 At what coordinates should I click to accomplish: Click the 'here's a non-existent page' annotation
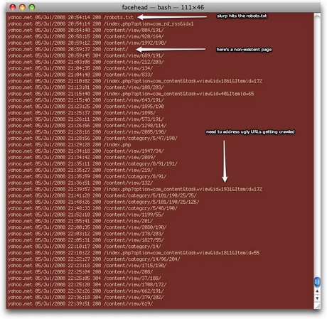244,50
